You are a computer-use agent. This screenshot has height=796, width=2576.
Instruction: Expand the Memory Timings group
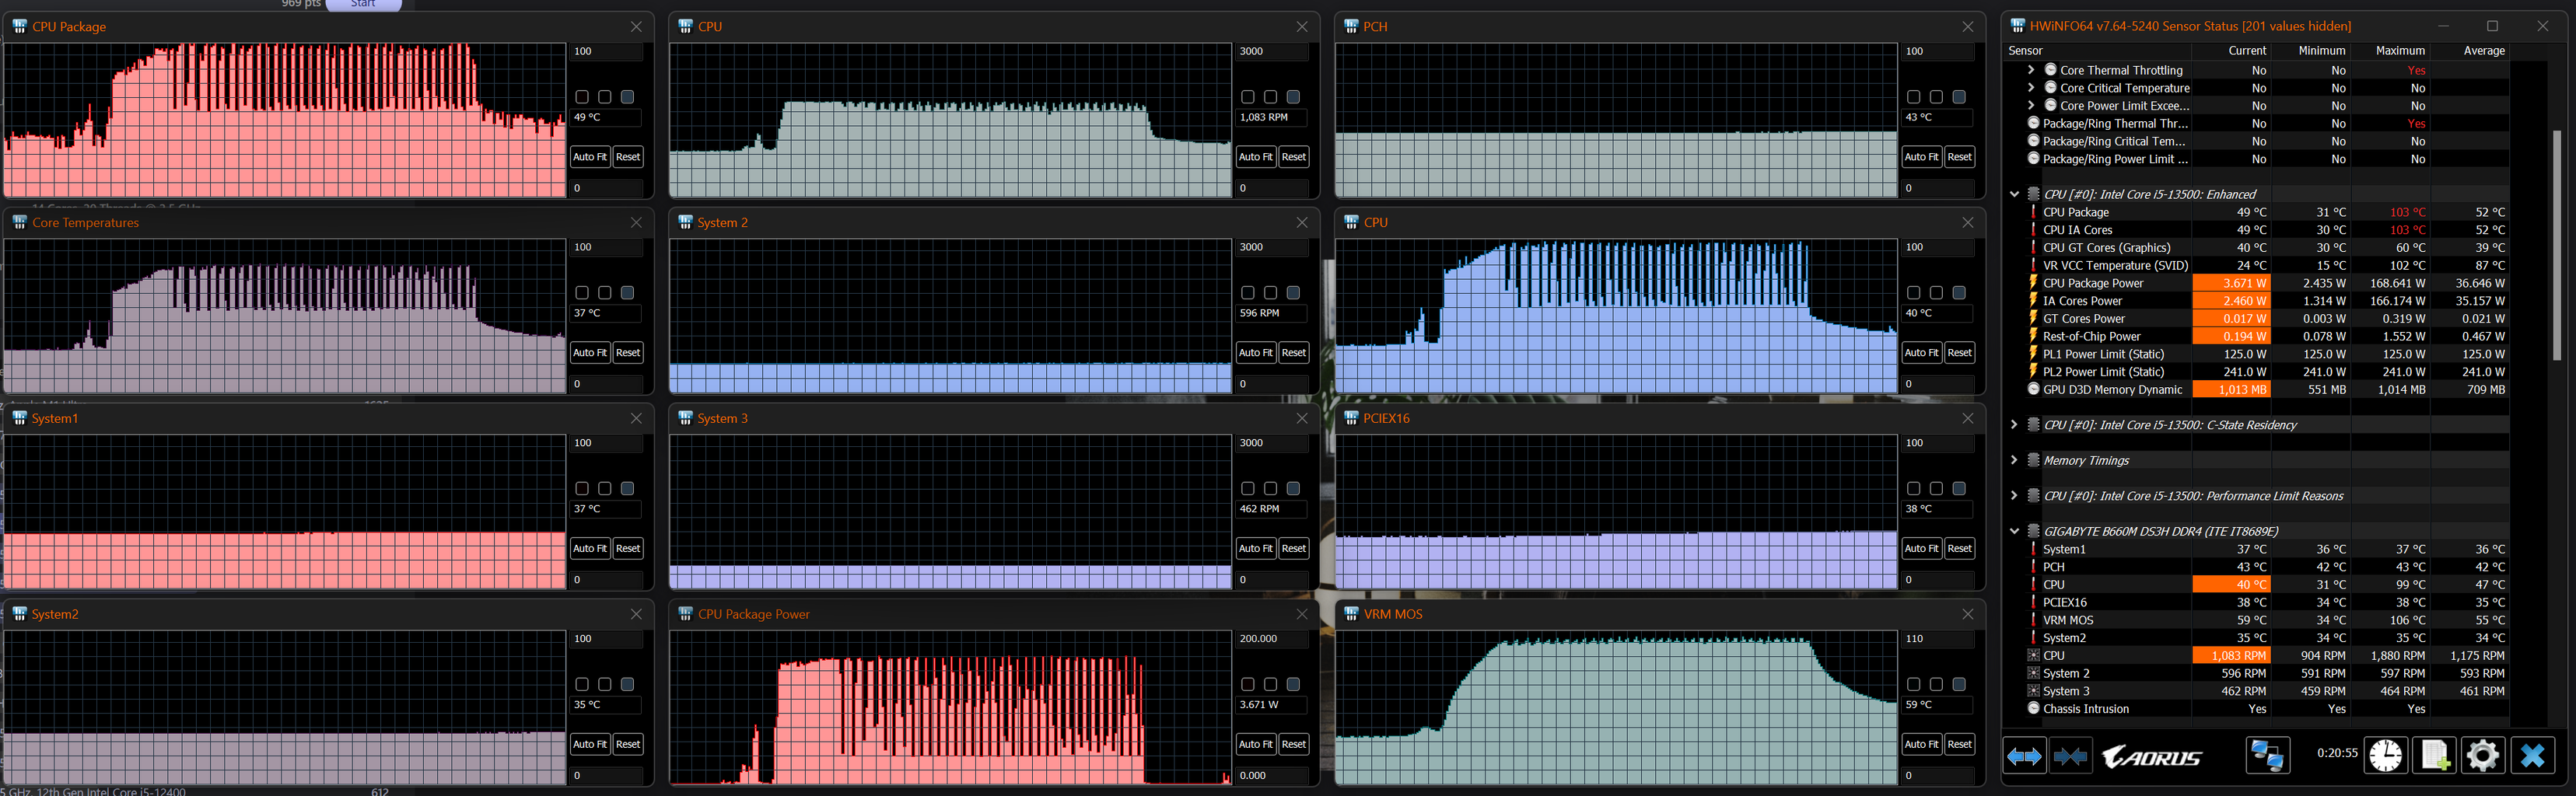coord(2015,460)
